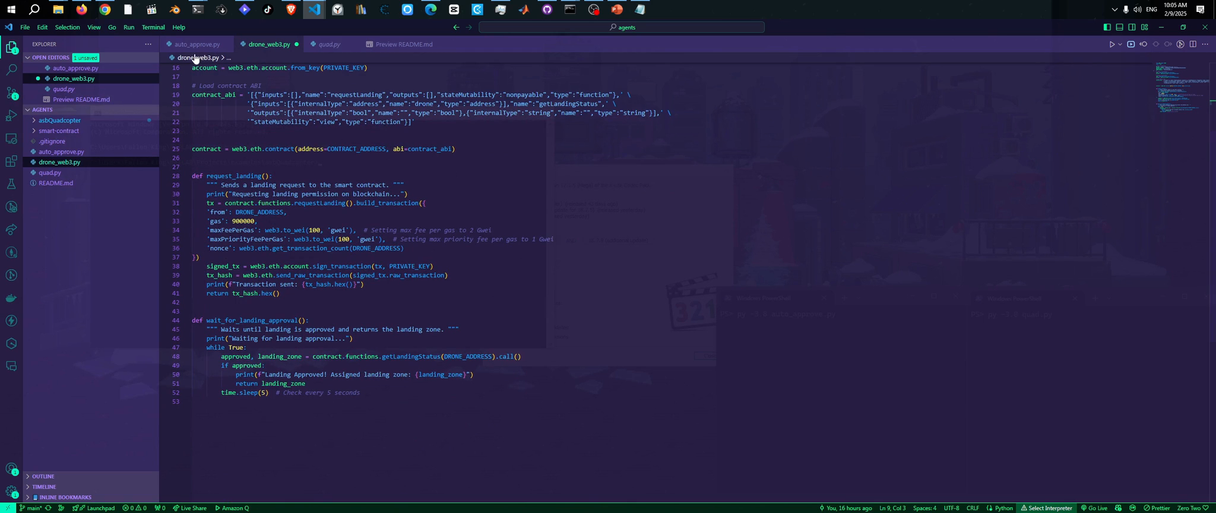Open the File menu

pos(25,27)
